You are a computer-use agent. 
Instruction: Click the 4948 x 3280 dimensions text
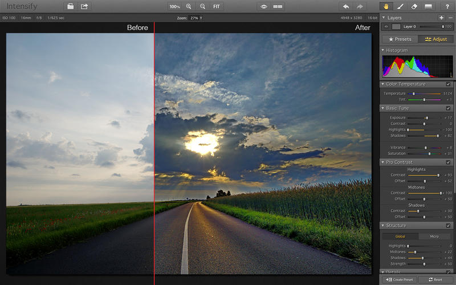(351, 18)
